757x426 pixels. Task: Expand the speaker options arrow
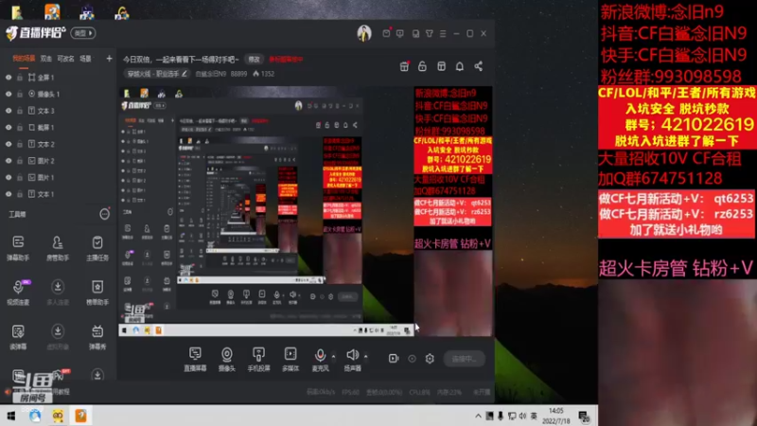click(x=365, y=357)
